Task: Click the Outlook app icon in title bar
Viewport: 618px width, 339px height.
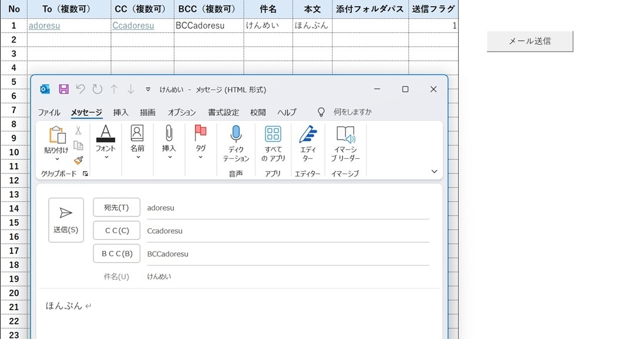Action: tap(45, 89)
